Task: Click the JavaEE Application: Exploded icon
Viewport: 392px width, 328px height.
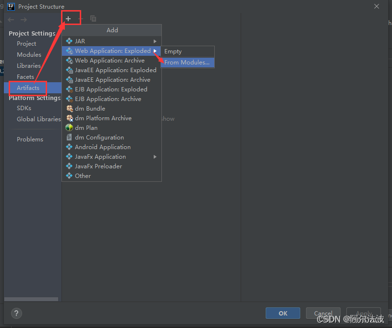Action: tap(69, 70)
